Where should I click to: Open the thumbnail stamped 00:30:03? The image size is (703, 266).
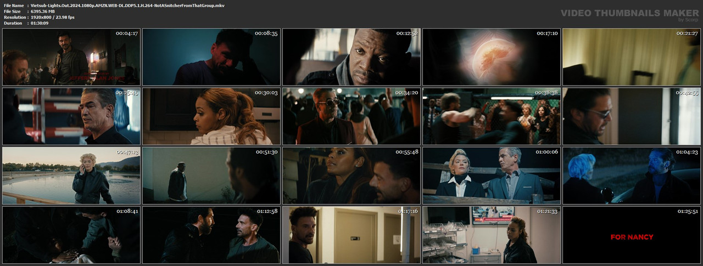(x=211, y=116)
